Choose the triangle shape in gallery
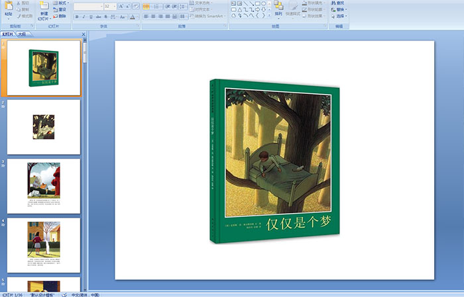The image size is (464, 297). 239,9
